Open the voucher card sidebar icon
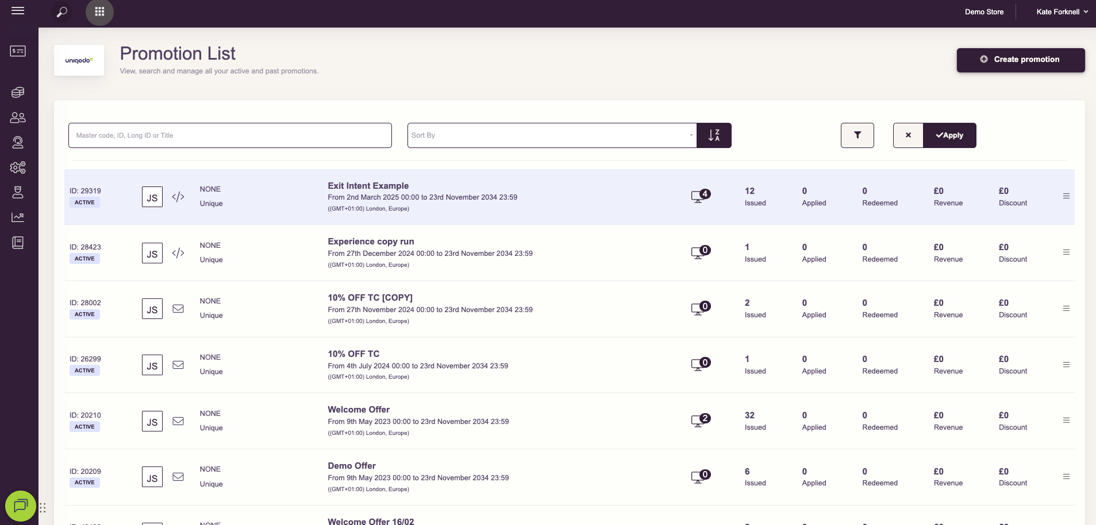The height and width of the screenshot is (525, 1096). pyautogui.click(x=18, y=51)
